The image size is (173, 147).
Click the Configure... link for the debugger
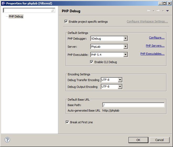(x=157, y=38)
